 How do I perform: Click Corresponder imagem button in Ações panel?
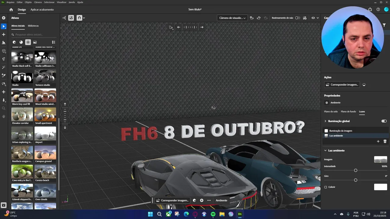[x=342, y=85]
